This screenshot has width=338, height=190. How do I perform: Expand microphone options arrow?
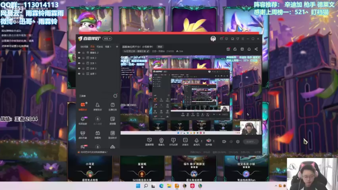(x=202, y=141)
